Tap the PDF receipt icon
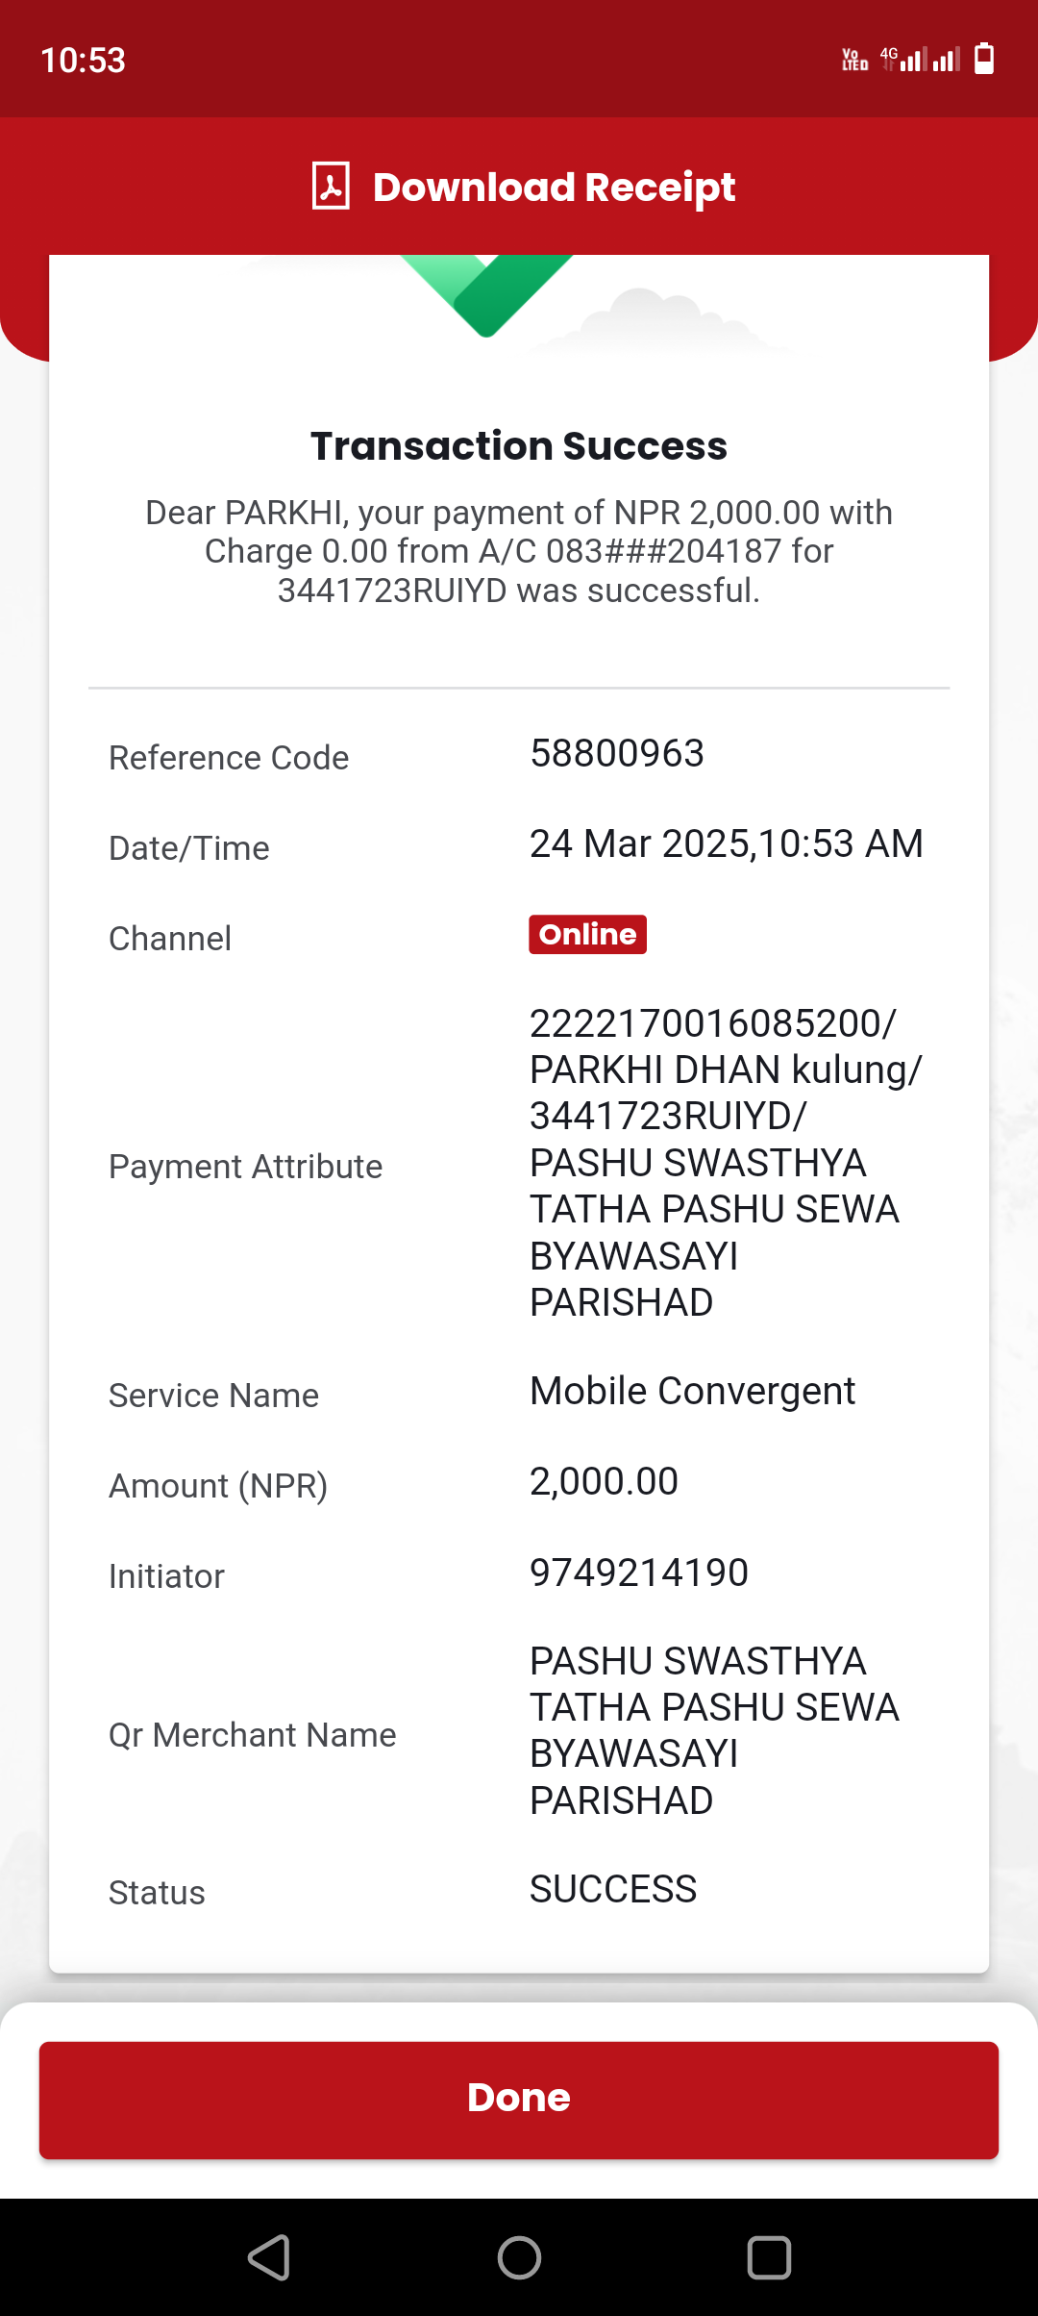This screenshot has width=1038, height=2316. click(331, 186)
